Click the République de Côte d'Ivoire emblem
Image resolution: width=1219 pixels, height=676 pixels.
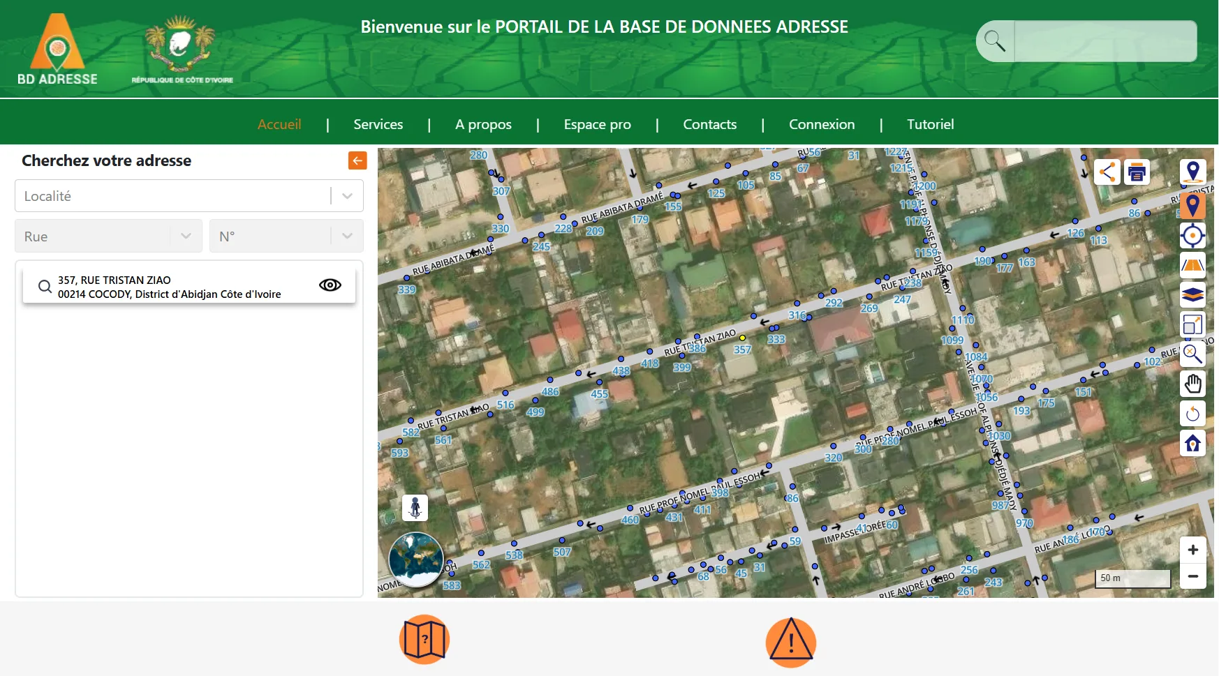182,49
